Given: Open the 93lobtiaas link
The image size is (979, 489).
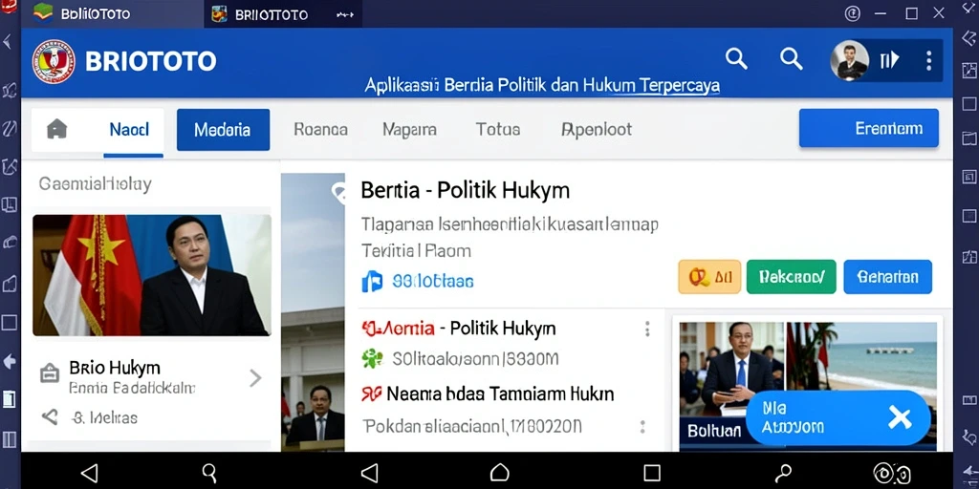Looking at the screenshot, I should 433,282.
